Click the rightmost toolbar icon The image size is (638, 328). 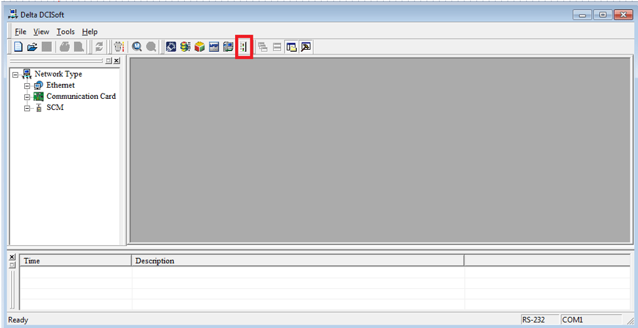pos(306,46)
